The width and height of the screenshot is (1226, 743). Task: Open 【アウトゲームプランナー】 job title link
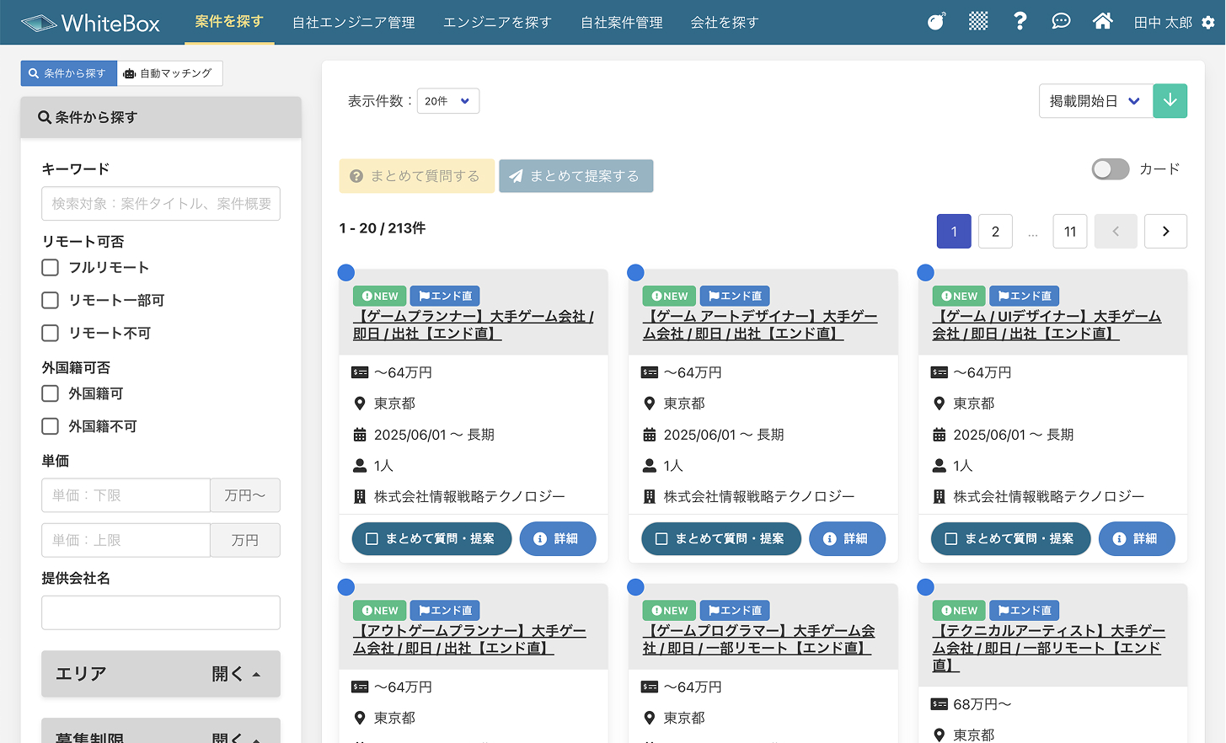(x=469, y=639)
